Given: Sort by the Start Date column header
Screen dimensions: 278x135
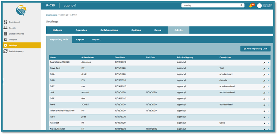Looking at the screenshot, I should pos(120,57).
